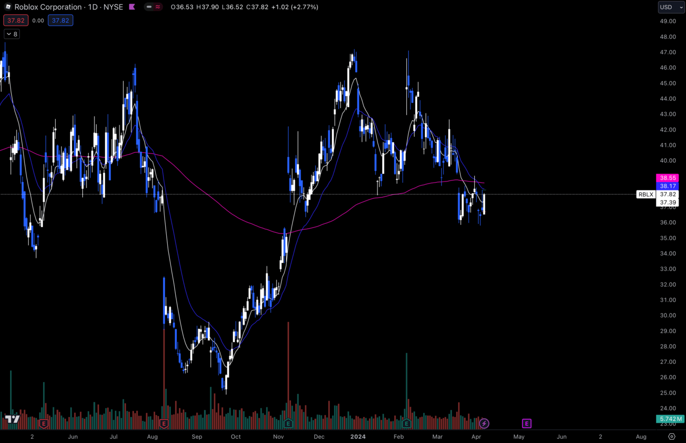
Task: Click the 25.00 price scale label
Action: [x=668, y=393]
